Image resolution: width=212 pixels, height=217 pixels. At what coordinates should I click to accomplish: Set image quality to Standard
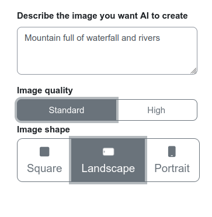(67, 110)
